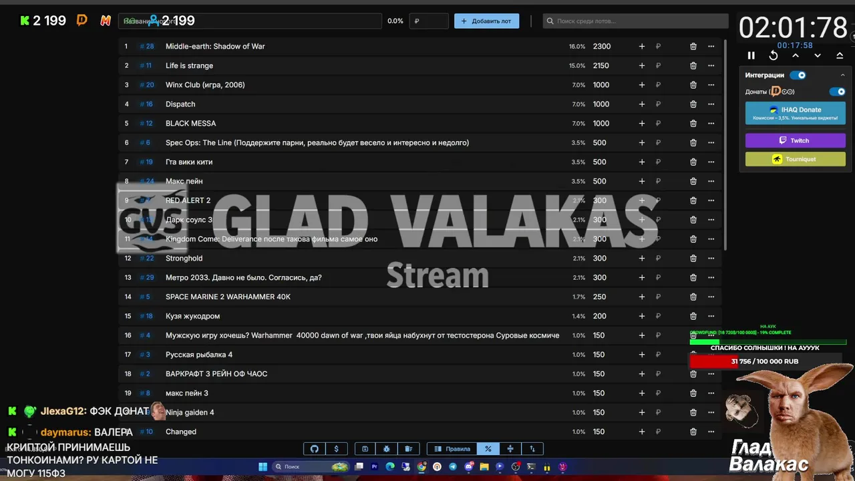Click the new lot ruble amount field
This screenshot has width=855, height=481.
tap(429, 21)
